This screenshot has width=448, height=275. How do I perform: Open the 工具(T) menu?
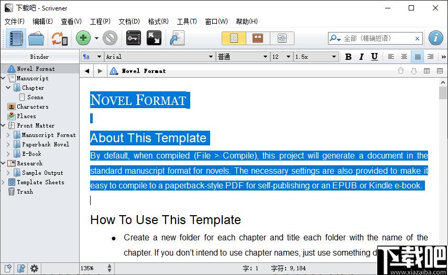tap(187, 22)
